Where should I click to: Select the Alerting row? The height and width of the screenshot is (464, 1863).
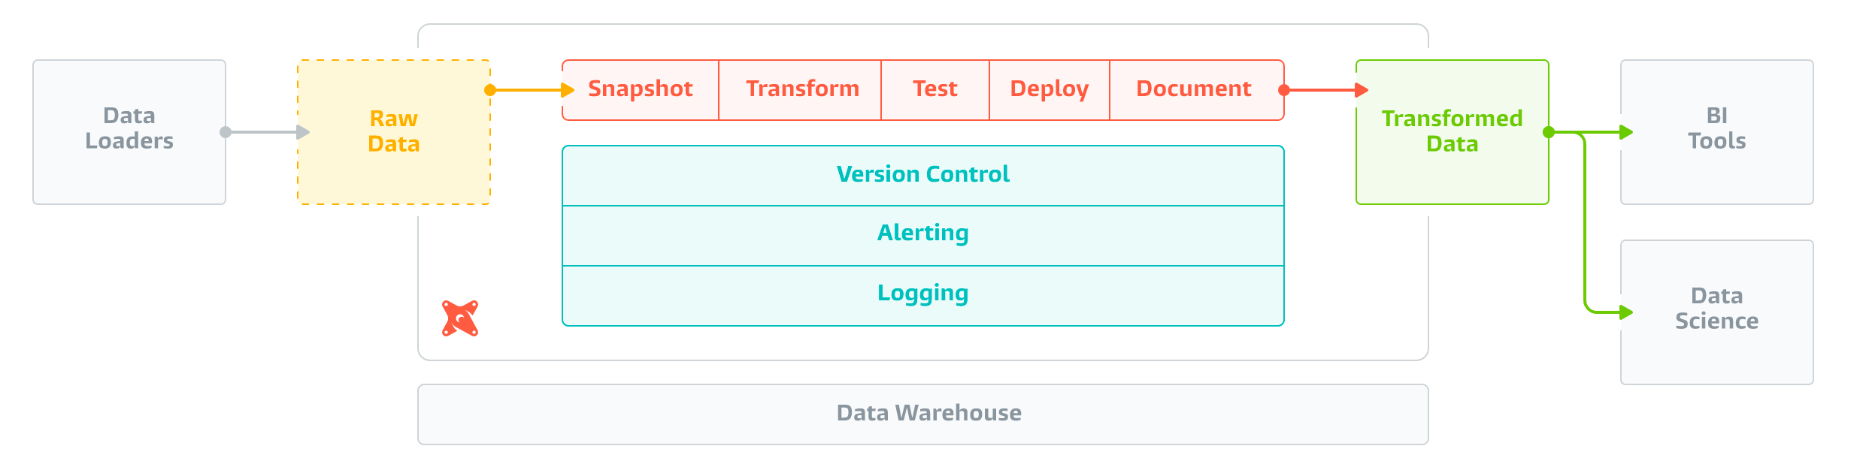click(922, 234)
